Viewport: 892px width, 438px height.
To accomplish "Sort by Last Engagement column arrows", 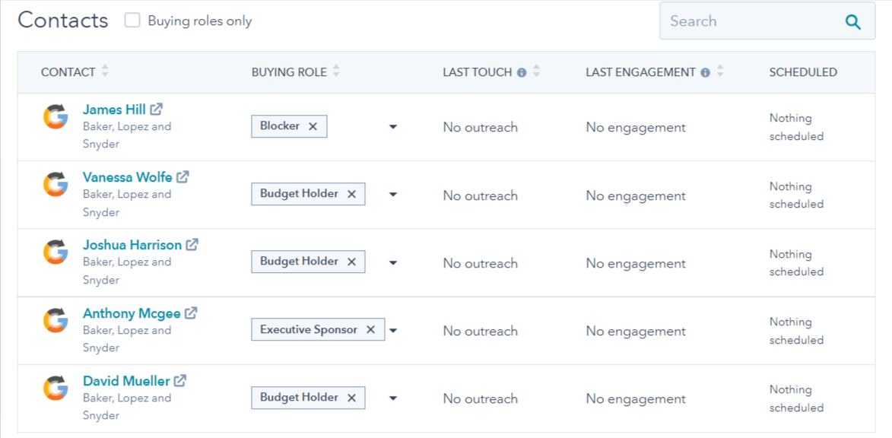I will pyautogui.click(x=720, y=71).
